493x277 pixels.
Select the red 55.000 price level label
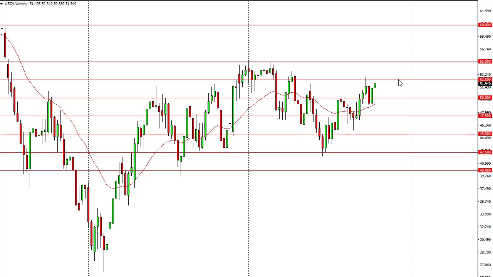(x=485, y=62)
